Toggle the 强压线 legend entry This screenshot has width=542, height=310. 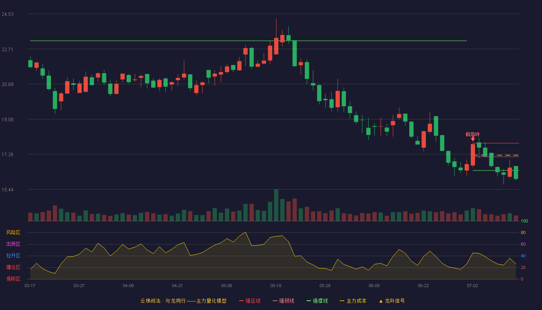[250, 301]
